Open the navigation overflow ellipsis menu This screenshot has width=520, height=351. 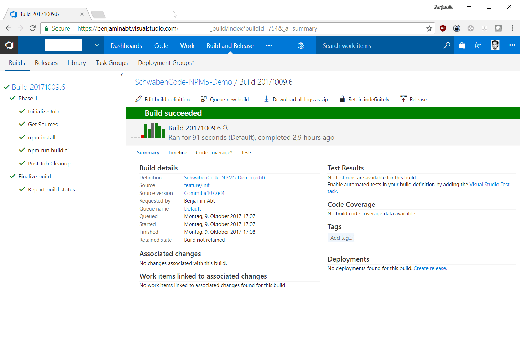pyautogui.click(x=269, y=46)
